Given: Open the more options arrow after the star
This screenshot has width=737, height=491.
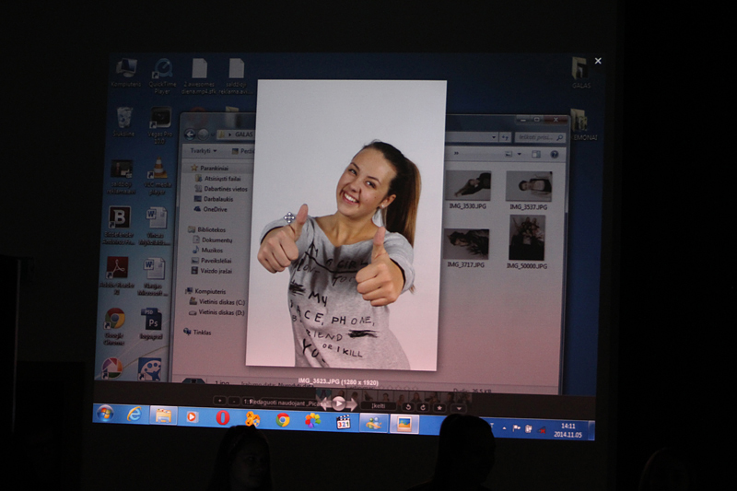Looking at the screenshot, I should 459,409.
